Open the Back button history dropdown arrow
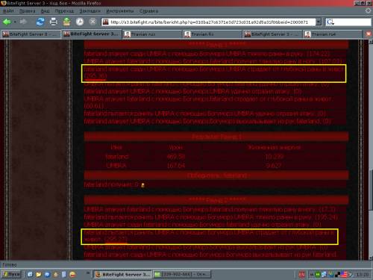The height and width of the screenshot is (280, 373). tap(15, 22)
